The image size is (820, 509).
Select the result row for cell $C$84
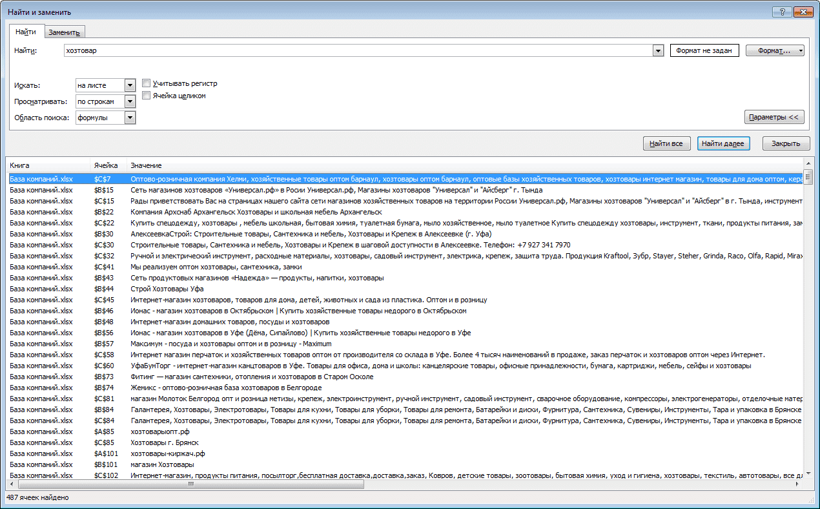tap(404, 421)
